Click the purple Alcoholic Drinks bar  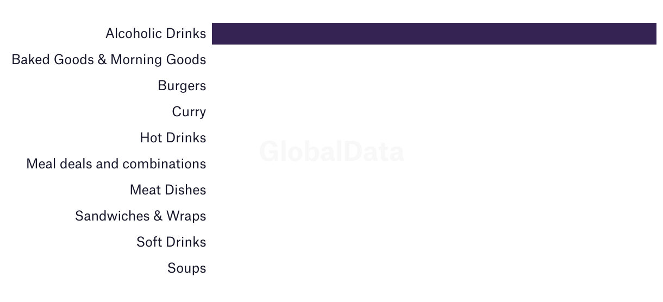coord(434,34)
